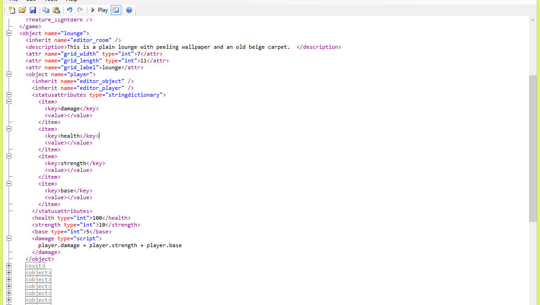This screenshot has height=305, width=540.
Task: Click the Copy icon in toolbar
Action: click(46, 10)
